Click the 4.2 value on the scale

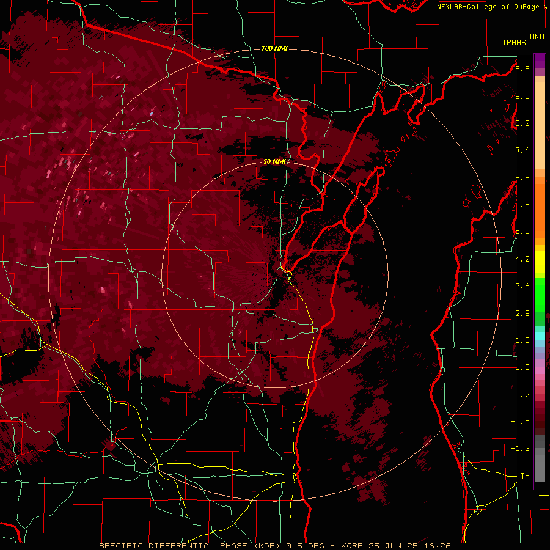522,259
